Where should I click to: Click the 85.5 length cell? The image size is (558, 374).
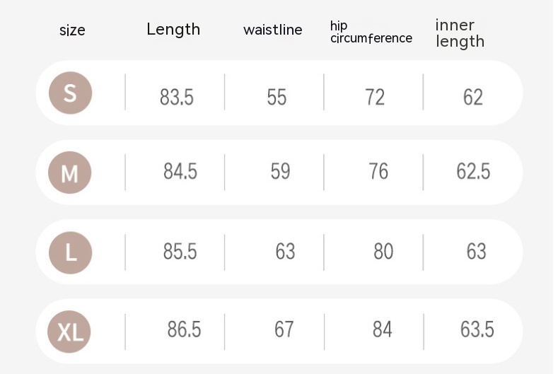[x=180, y=251]
